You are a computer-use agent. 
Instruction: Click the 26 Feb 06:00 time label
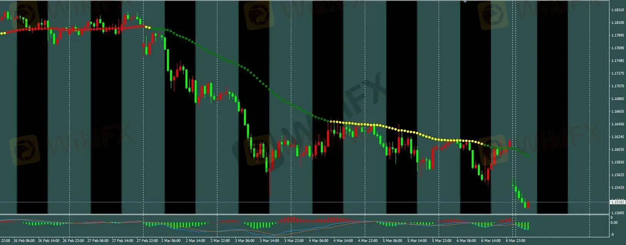[x=24, y=241]
